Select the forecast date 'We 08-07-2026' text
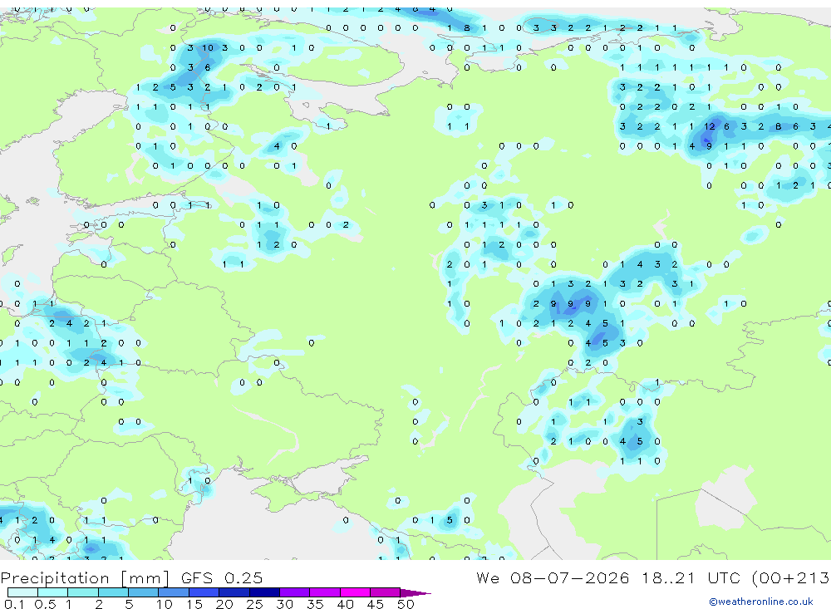The image size is (831, 609). 553,578
